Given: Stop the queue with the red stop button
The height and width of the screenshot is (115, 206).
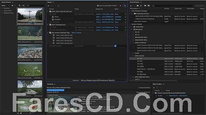Looking at the screenshot, I should click(x=120, y=6).
